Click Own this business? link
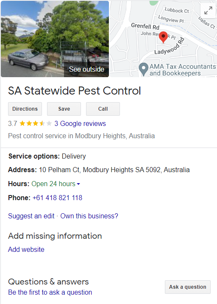This screenshot has height=304, width=217. pos(89,216)
